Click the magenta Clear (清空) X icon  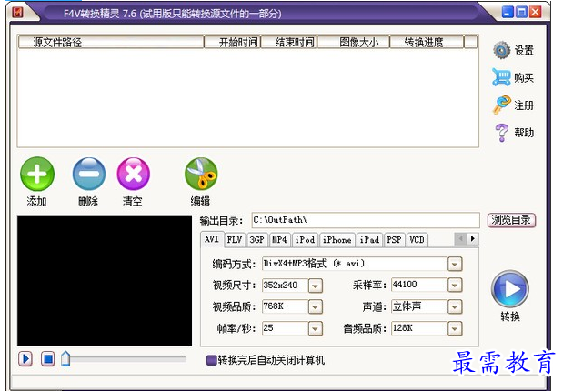(133, 175)
